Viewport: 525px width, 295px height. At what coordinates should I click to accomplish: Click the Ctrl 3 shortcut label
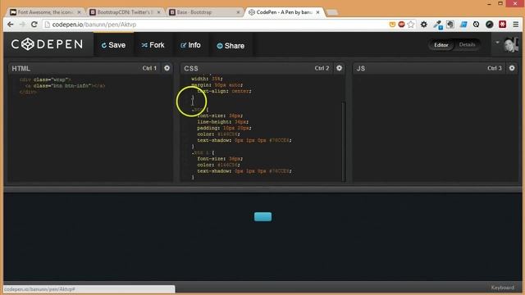[x=495, y=68]
